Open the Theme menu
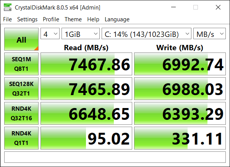 [73, 19]
